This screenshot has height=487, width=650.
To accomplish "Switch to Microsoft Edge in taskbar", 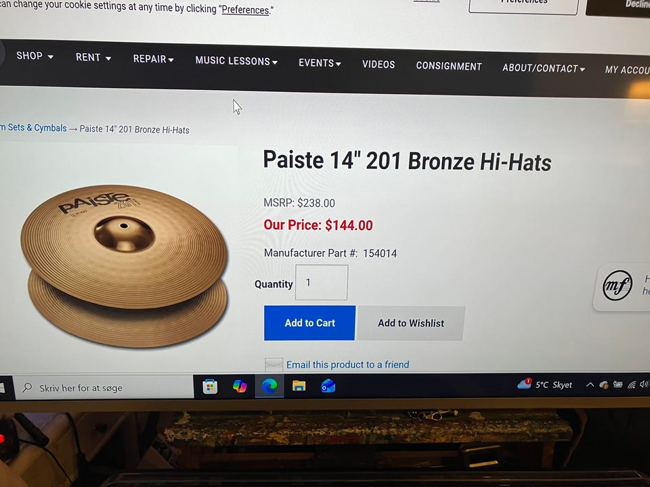I will tap(269, 387).
